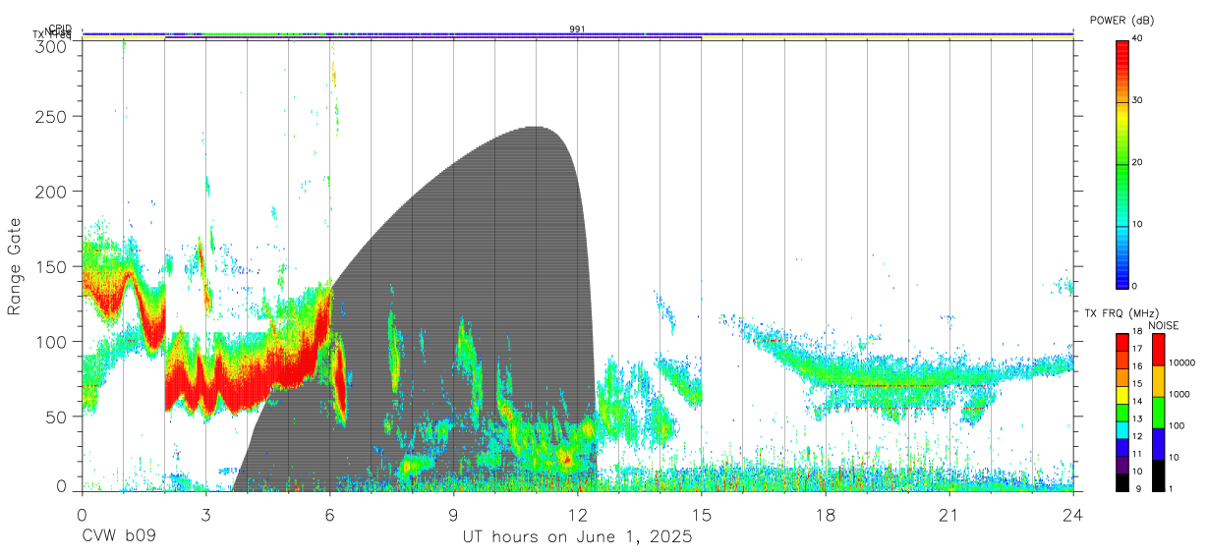Click the '10000' label on the NOISE scale
The height and width of the screenshot is (557, 1207).
pyautogui.click(x=1183, y=362)
